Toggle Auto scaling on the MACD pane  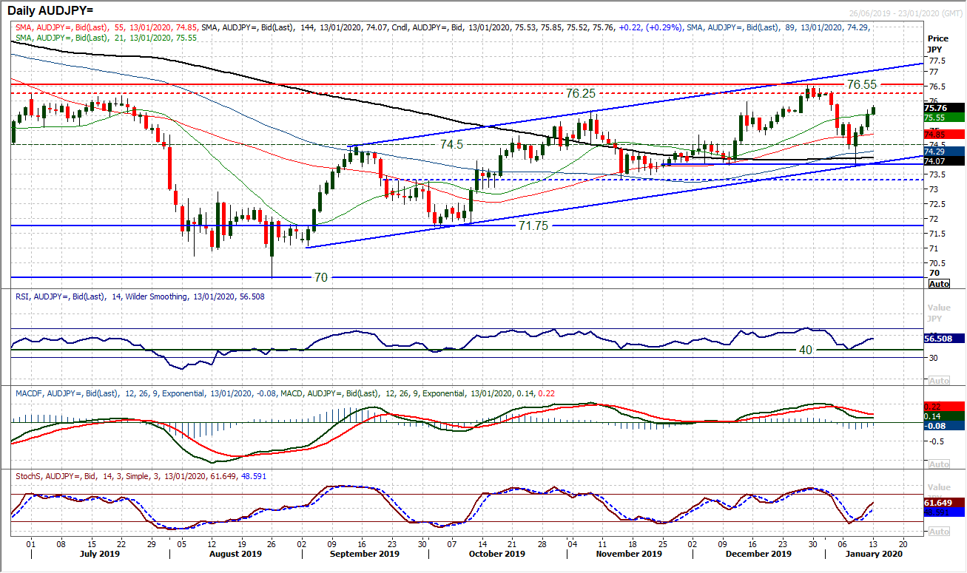tap(939, 464)
